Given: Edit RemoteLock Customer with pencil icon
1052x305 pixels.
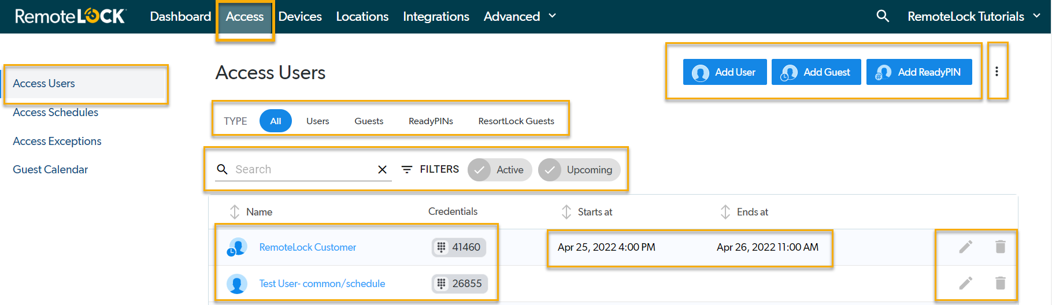Looking at the screenshot, I should [x=966, y=247].
